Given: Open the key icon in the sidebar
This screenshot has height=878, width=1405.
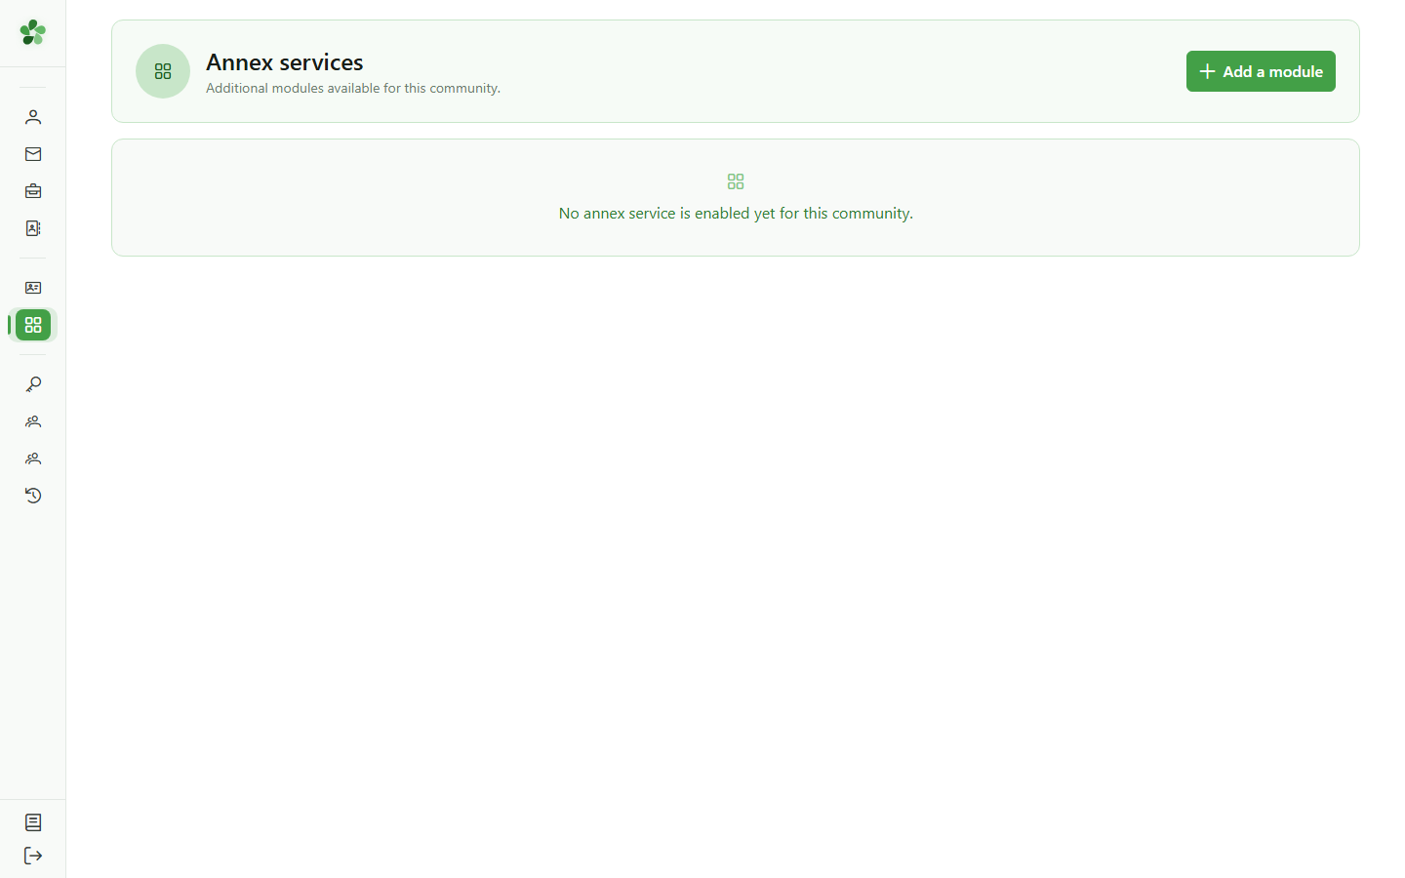Looking at the screenshot, I should (33, 384).
